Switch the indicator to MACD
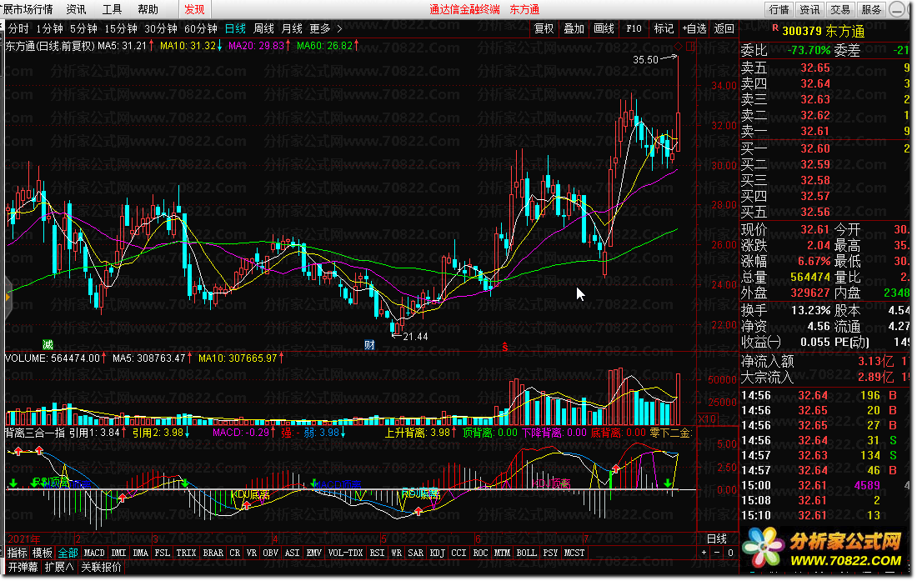917x581 pixels. [93, 553]
